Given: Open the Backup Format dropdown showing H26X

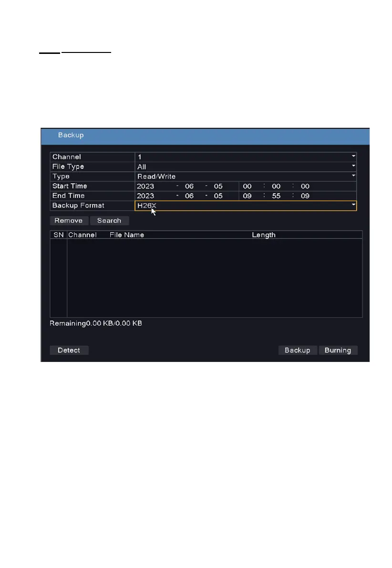Looking at the screenshot, I should [x=246, y=206].
